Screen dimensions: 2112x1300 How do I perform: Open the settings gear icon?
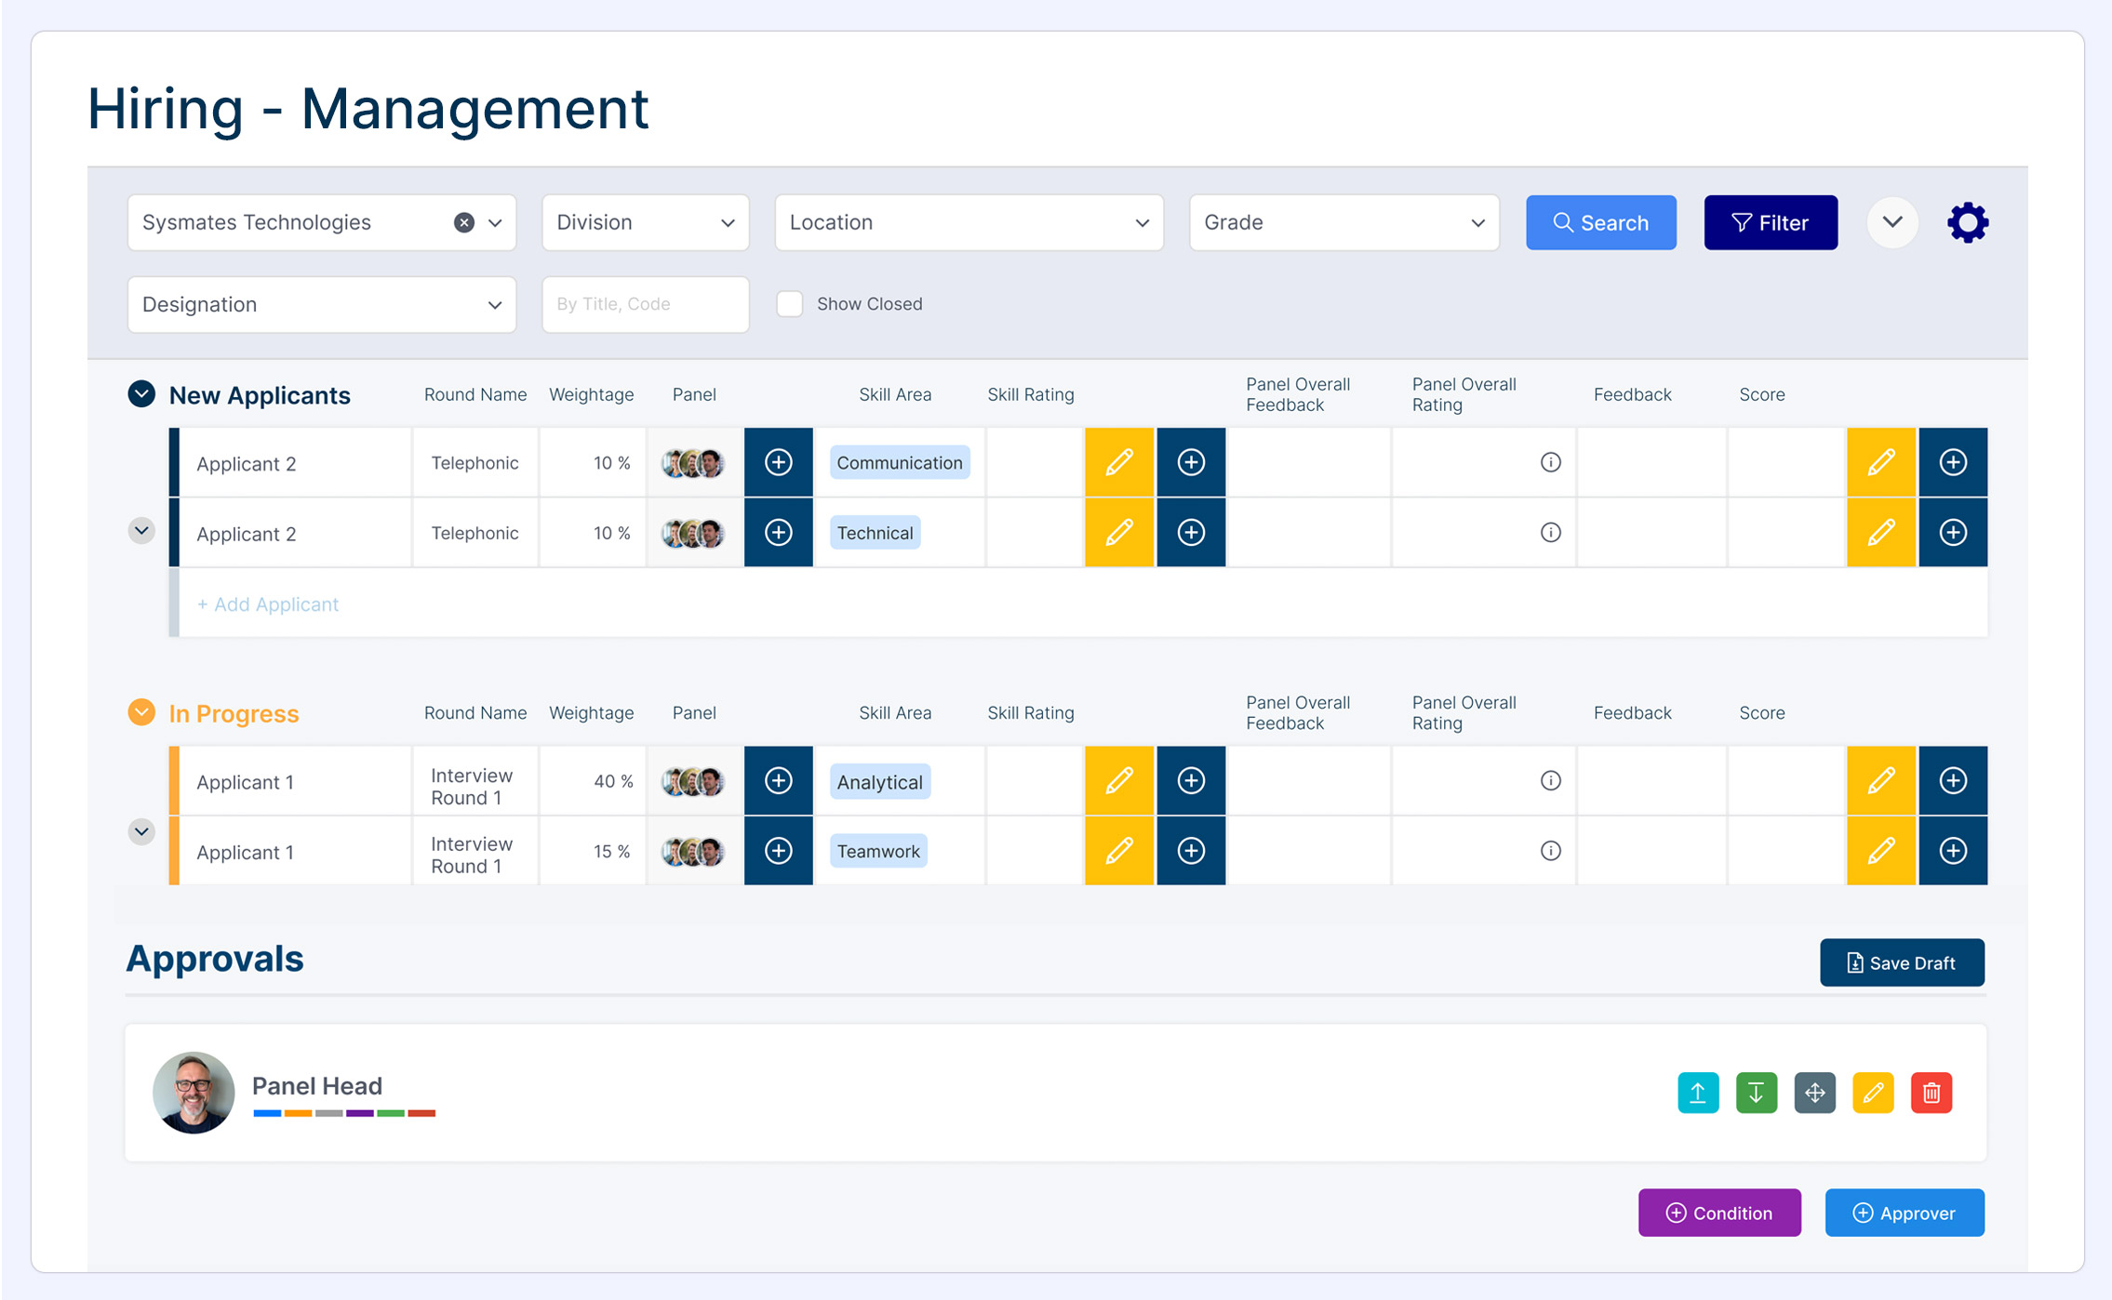point(1967,222)
